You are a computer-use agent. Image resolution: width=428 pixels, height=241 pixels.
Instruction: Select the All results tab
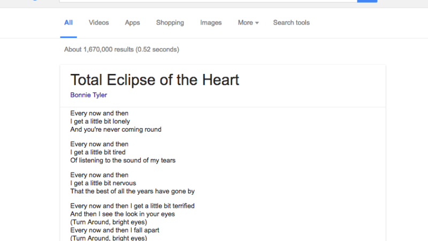[x=68, y=22]
